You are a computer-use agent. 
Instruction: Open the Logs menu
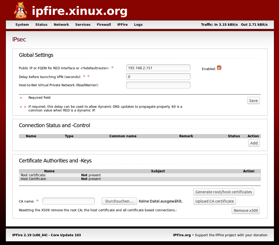[138, 24]
